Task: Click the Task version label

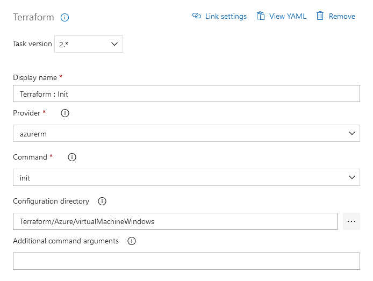Action: coord(32,44)
